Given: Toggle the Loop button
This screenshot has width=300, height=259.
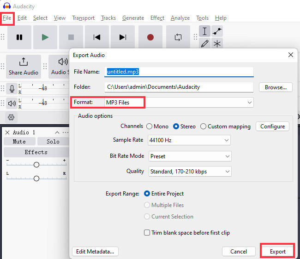Looking at the screenshot, I should tap(178, 37).
